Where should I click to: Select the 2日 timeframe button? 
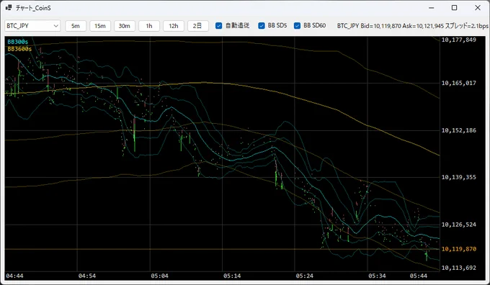tap(198, 26)
